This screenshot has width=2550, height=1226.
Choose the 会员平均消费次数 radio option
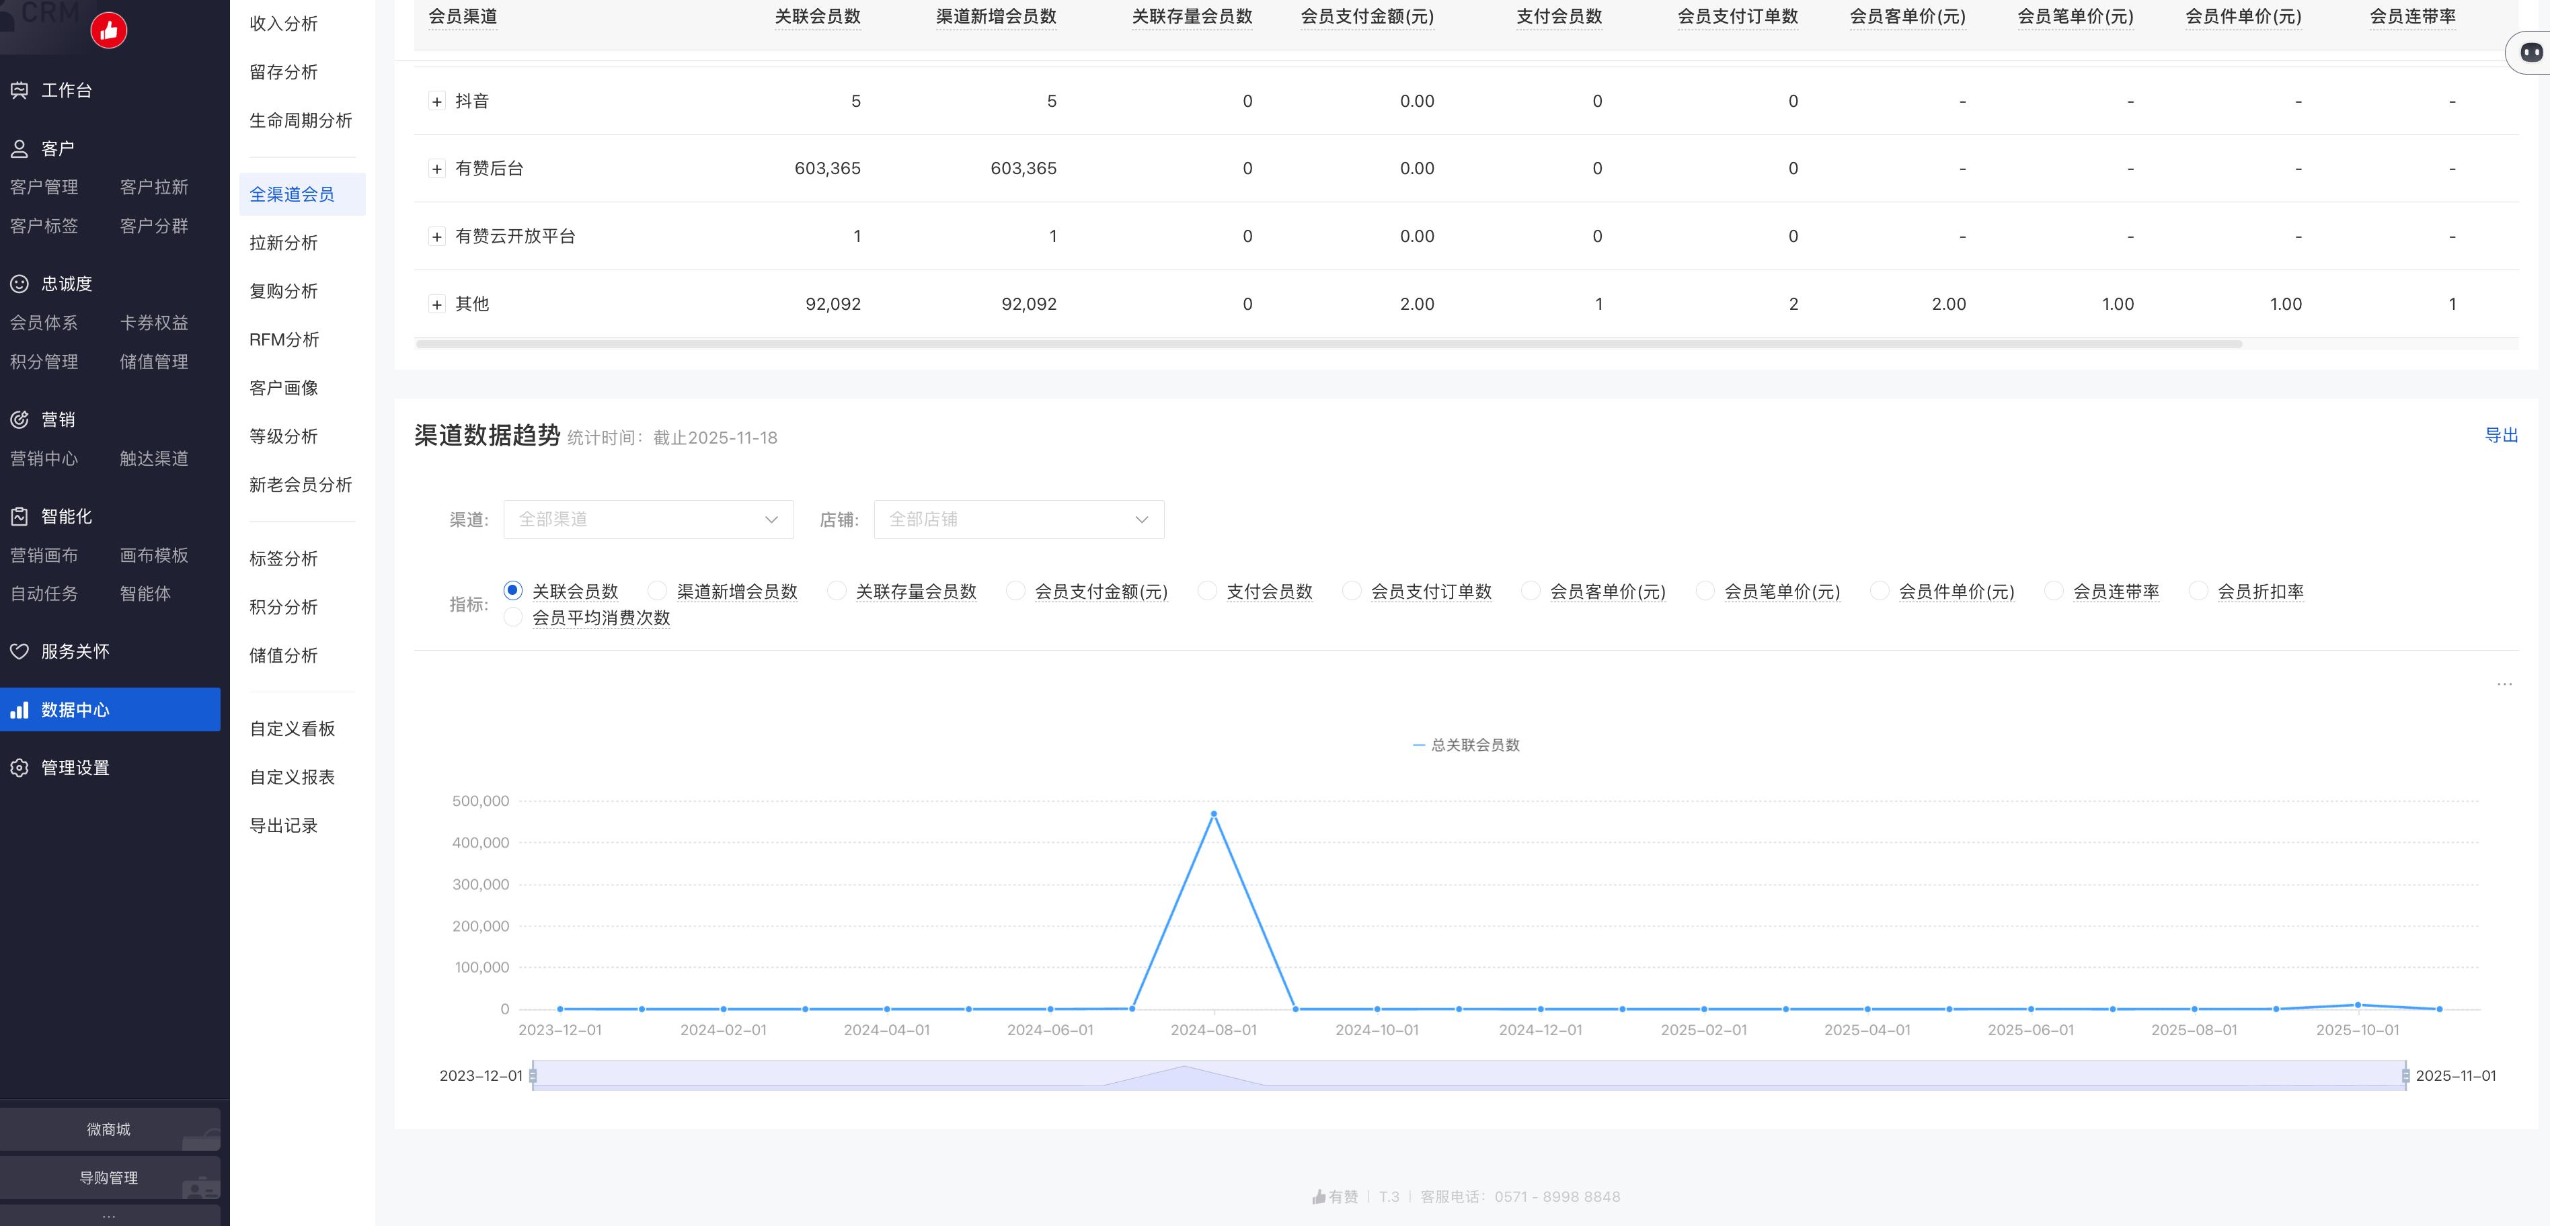(513, 618)
